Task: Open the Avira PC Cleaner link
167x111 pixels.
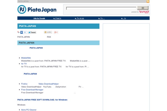Action: click(29, 110)
